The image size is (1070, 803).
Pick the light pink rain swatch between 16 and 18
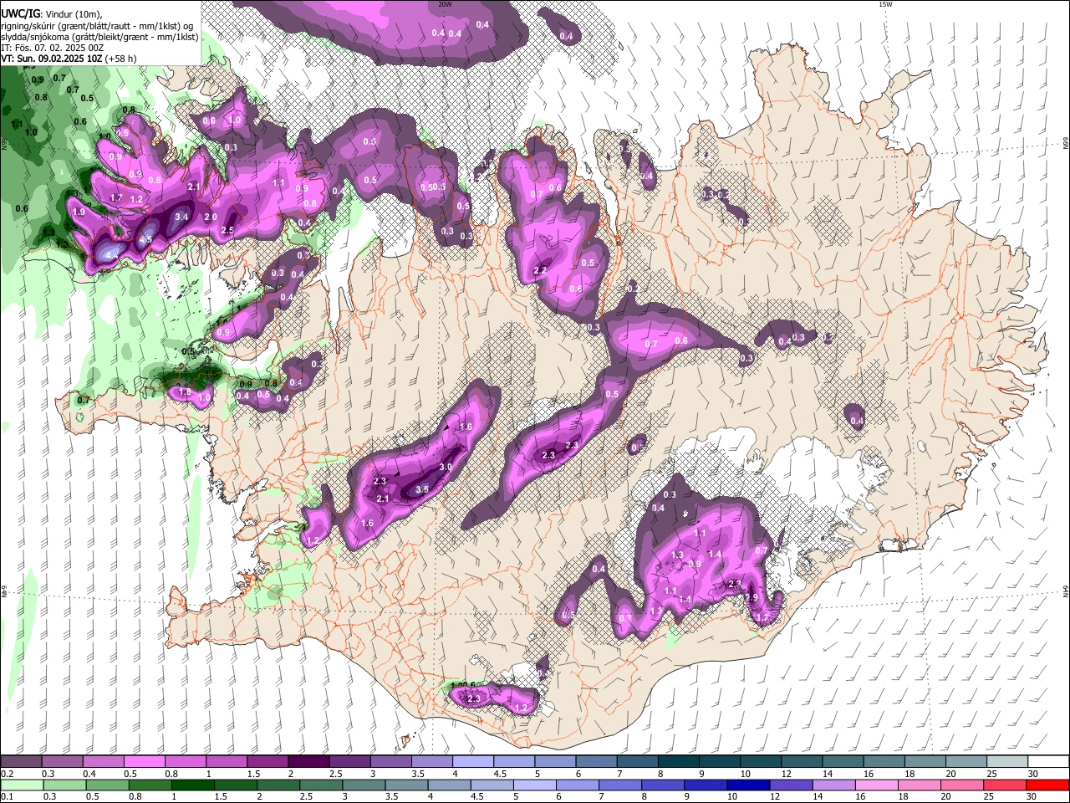click(x=875, y=785)
